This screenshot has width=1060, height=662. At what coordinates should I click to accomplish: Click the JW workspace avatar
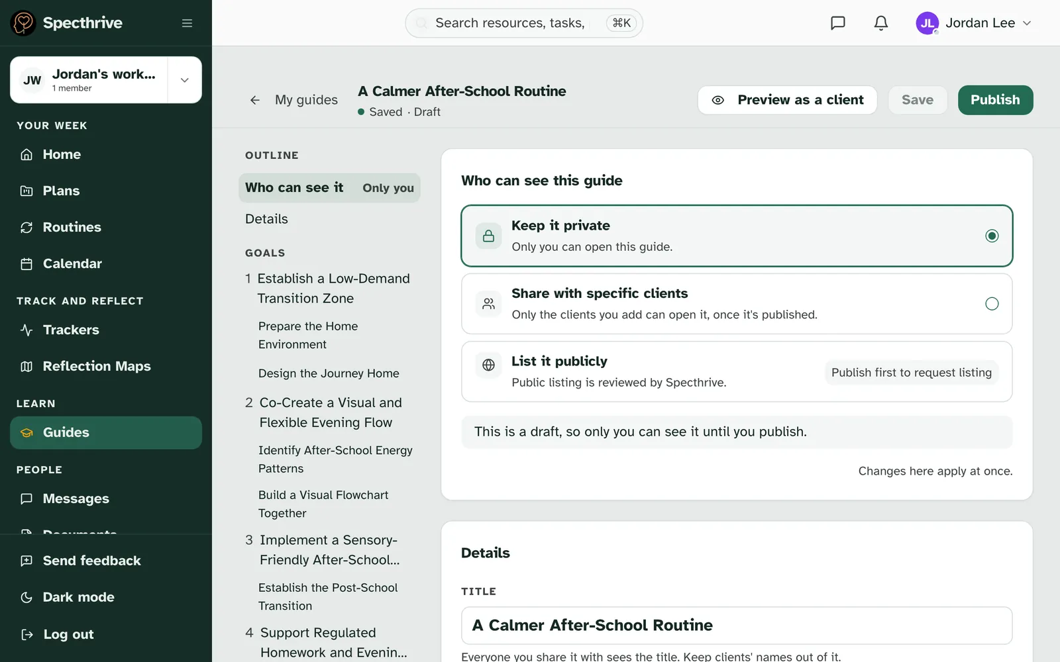pyautogui.click(x=32, y=80)
